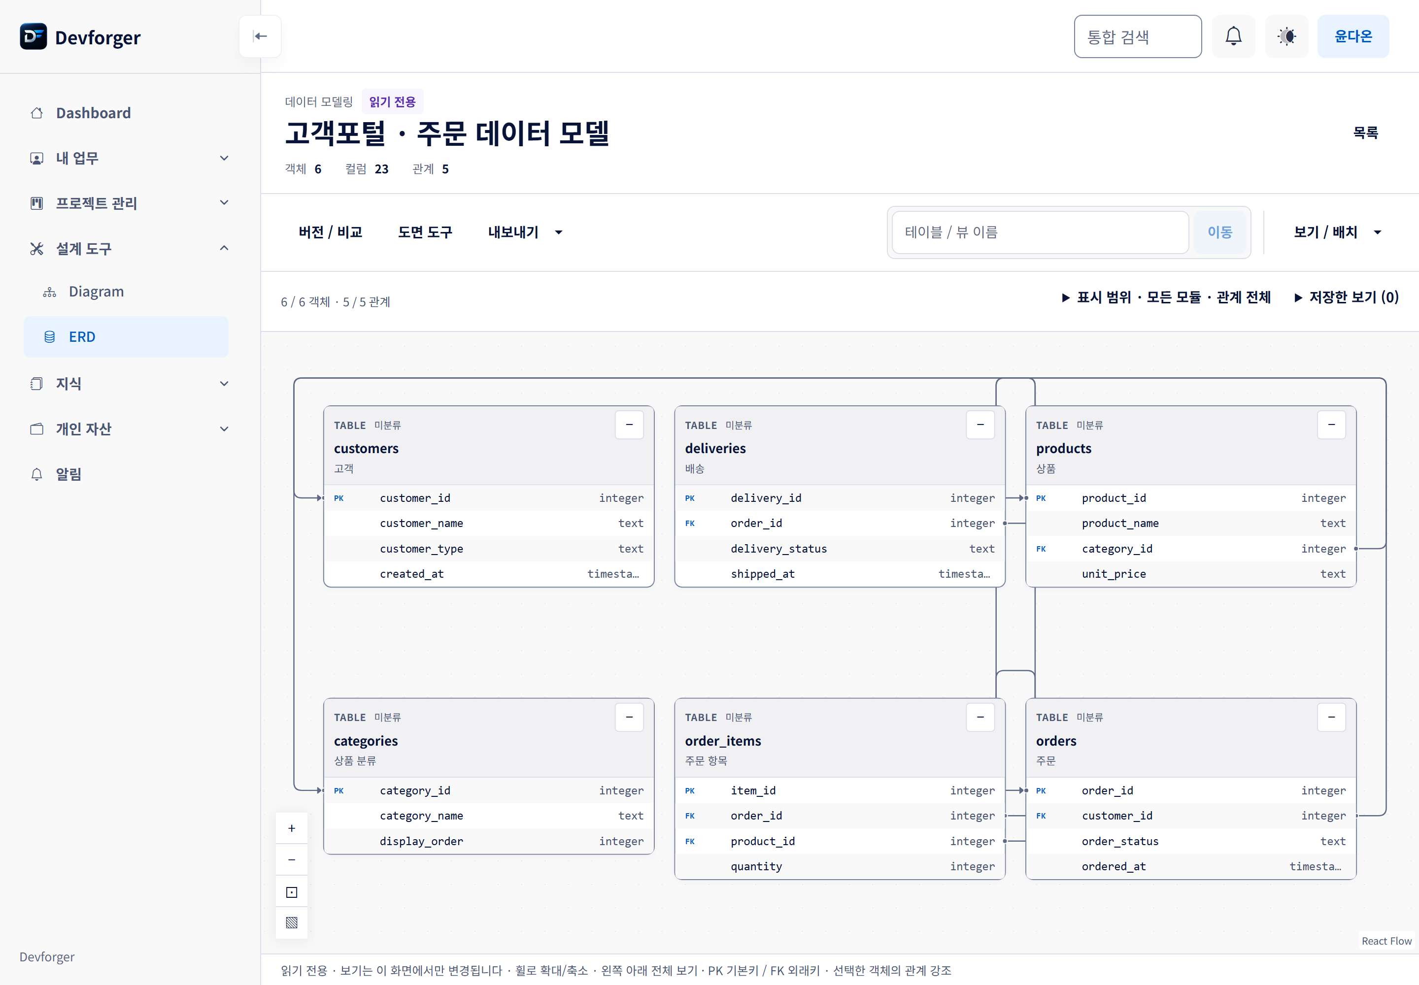Click the 이동 button
Screen dimensions: 1419x985
pyautogui.click(x=1219, y=232)
